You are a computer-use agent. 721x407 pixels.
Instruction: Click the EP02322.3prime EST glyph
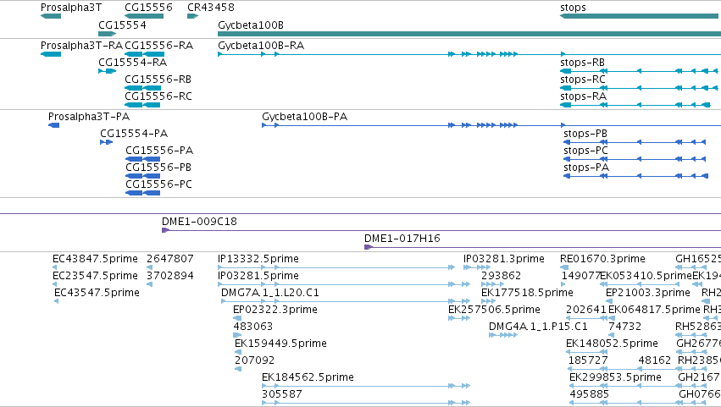click(237, 318)
